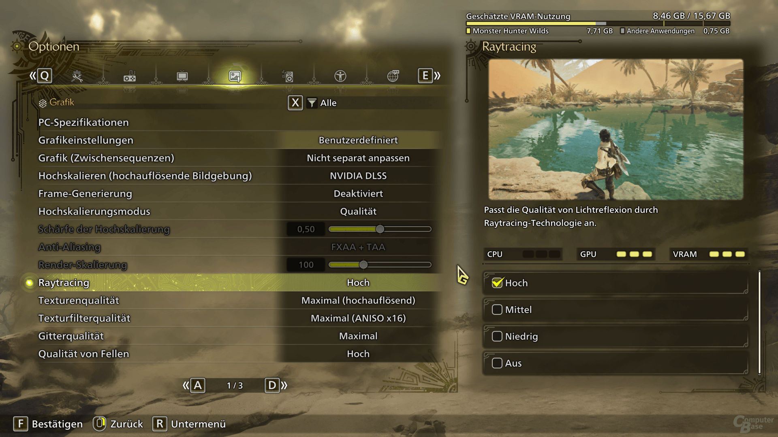This screenshot has width=778, height=437.
Task: Toggle Niedrig raytracing quality option
Action: [x=498, y=337]
